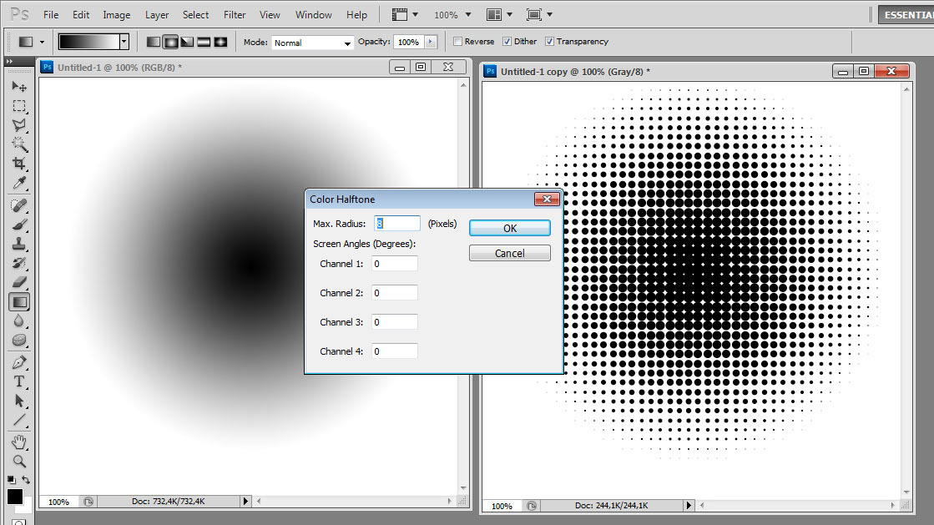The width and height of the screenshot is (934, 525).
Task: Select the Blur tool
Action: pyautogui.click(x=19, y=321)
